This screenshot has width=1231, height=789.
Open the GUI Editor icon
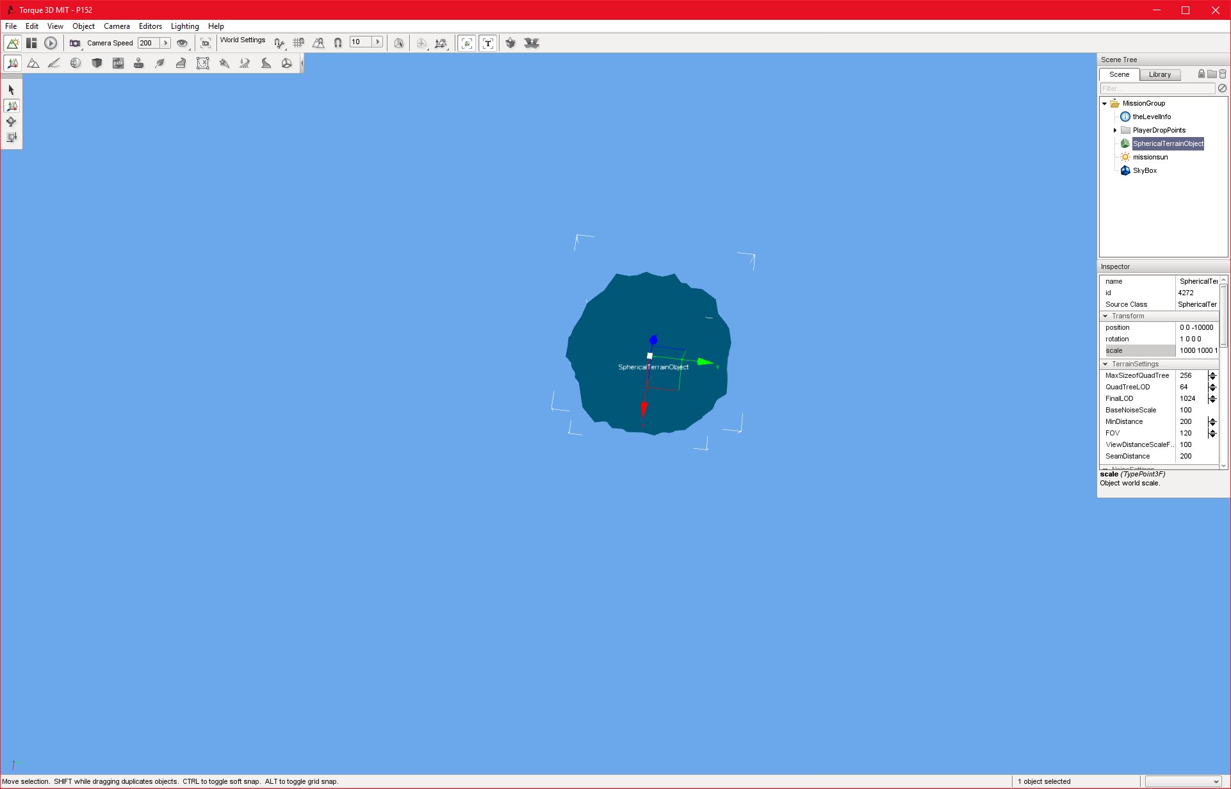(31, 43)
